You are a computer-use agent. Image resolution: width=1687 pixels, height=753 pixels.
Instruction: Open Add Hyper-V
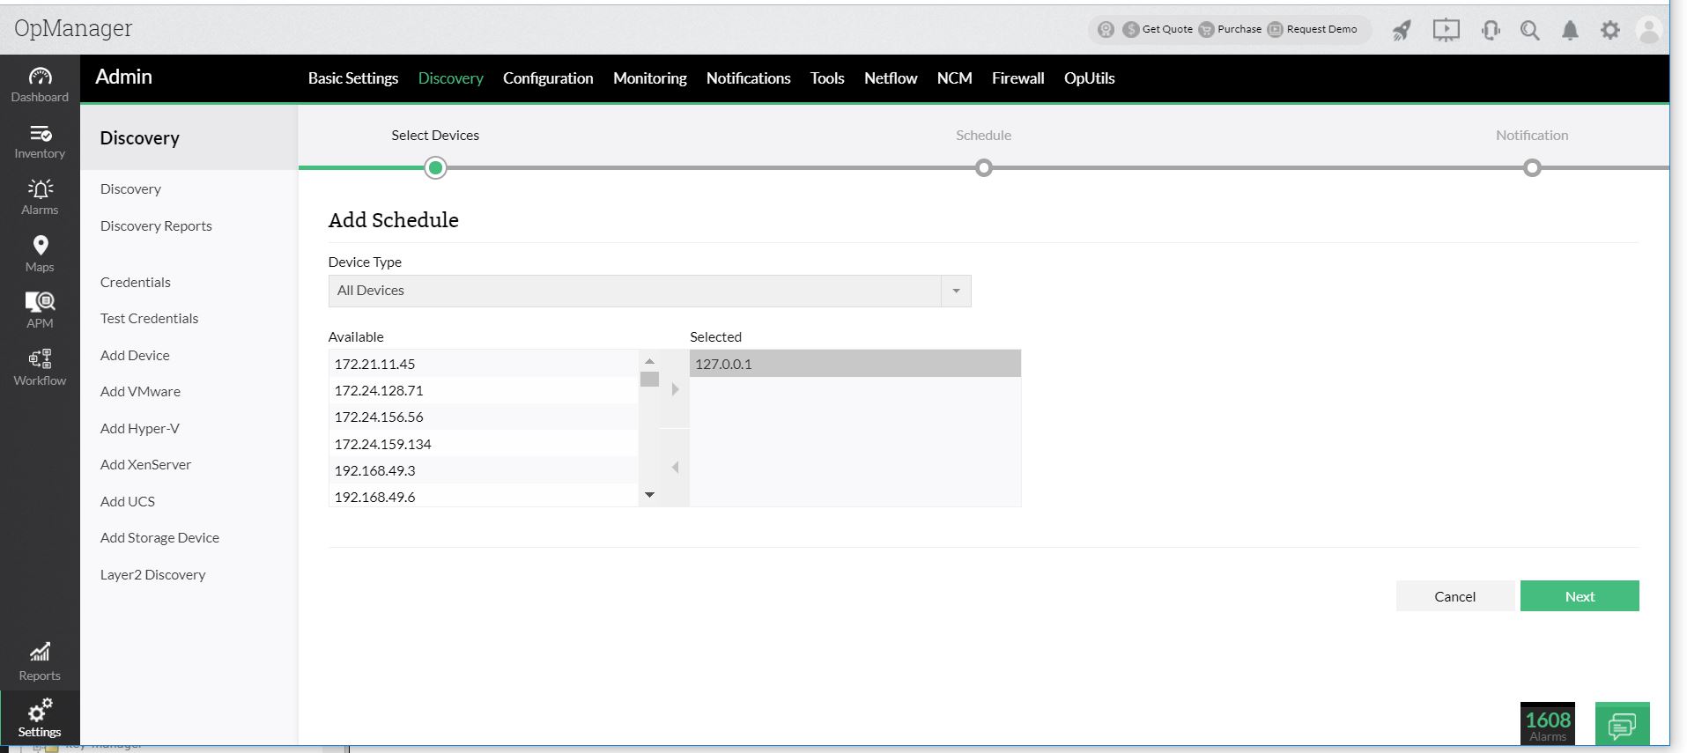(x=139, y=428)
